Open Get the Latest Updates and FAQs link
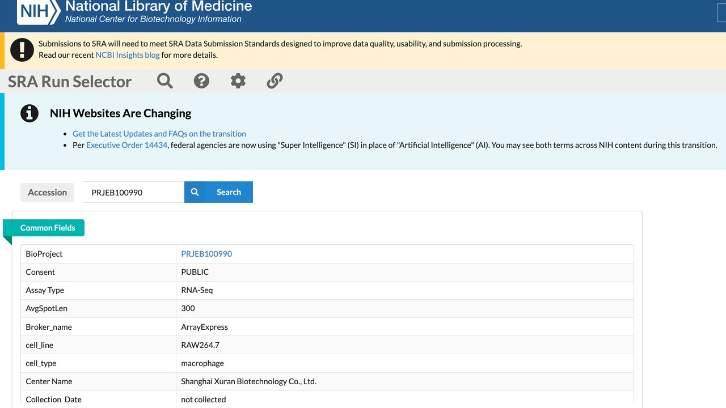 tap(159, 134)
